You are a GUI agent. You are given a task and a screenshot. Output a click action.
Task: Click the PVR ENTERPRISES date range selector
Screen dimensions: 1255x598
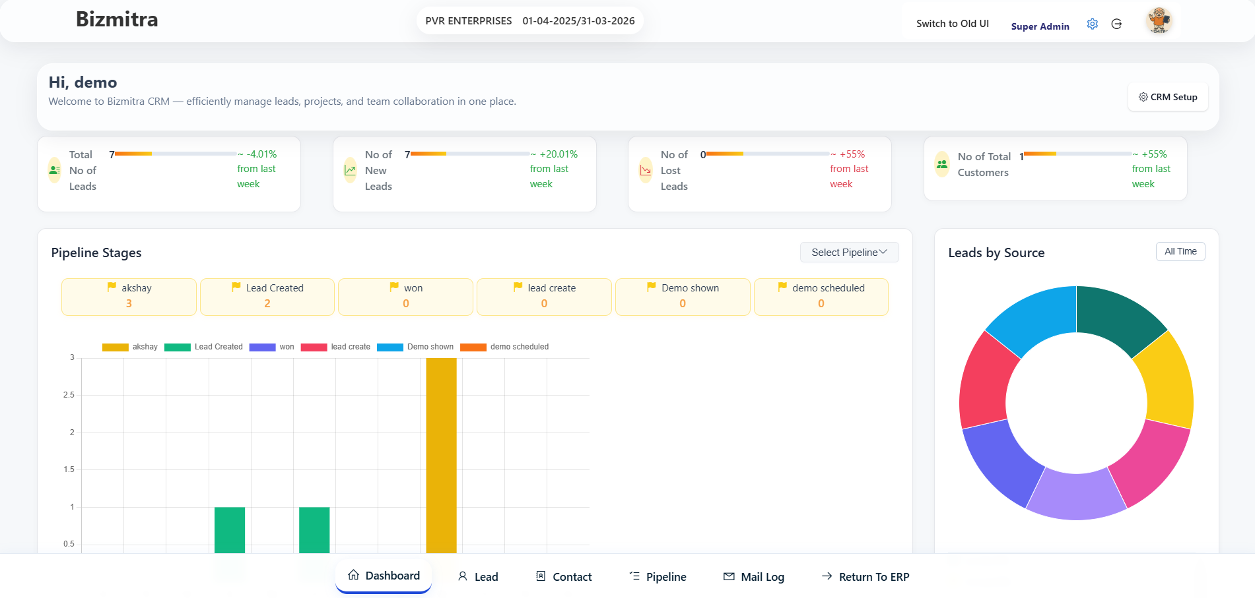pyautogui.click(x=530, y=20)
